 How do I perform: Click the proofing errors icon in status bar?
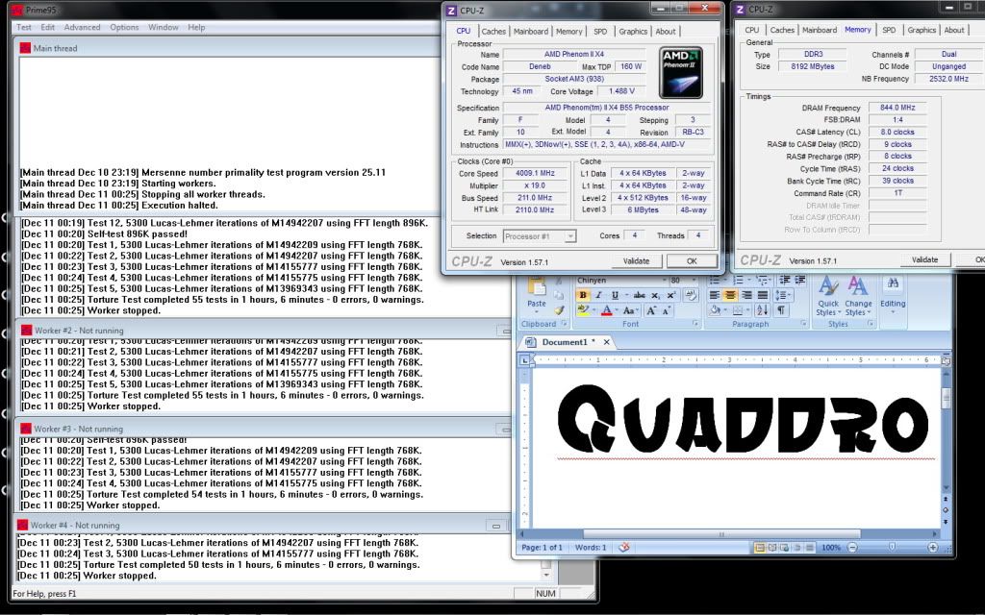pos(623,547)
